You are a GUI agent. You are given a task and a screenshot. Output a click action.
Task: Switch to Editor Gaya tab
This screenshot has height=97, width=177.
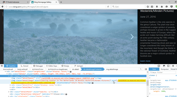(52, 66)
